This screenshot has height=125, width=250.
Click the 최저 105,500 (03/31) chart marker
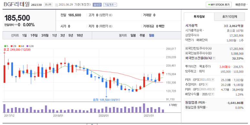pyautogui.click(x=106, y=100)
